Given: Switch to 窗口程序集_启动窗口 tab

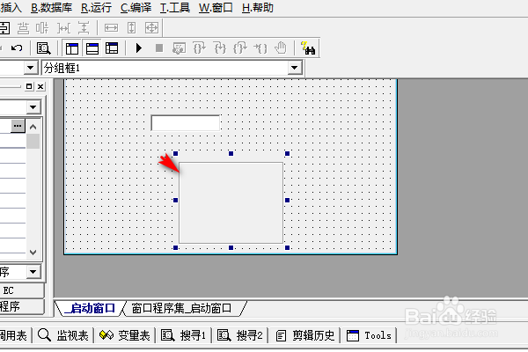Looking at the screenshot, I should pyautogui.click(x=181, y=308).
